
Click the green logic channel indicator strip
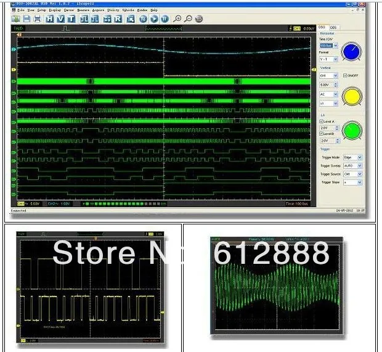(x=124, y=203)
